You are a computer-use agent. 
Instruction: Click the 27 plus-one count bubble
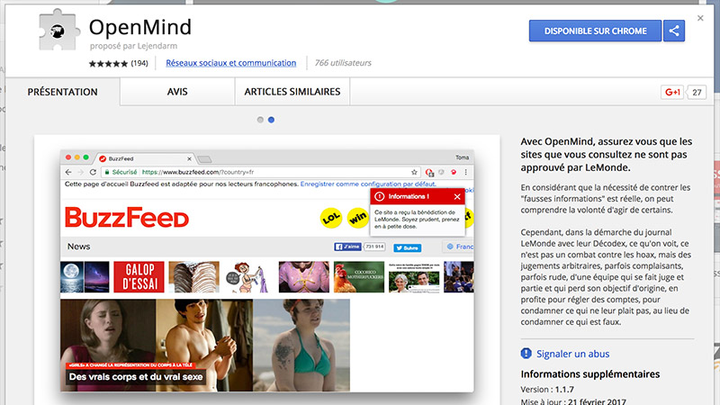697,93
